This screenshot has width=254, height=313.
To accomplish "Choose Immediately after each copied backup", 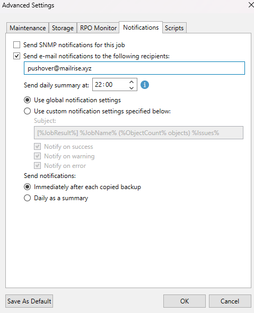I will (x=28, y=187).
